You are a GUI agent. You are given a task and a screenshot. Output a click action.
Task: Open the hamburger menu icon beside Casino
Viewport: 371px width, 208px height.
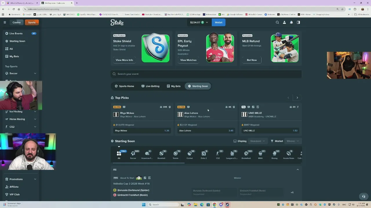pos(5,22)
